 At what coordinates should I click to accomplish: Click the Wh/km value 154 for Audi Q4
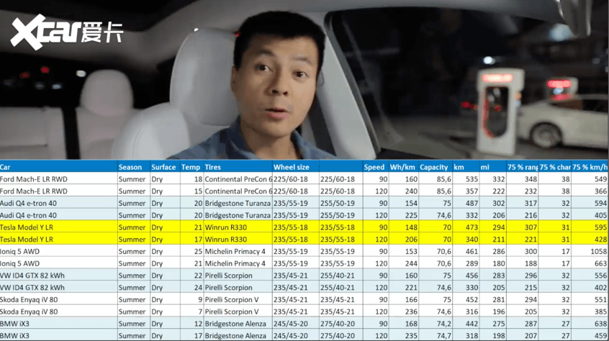click(411, 204)
